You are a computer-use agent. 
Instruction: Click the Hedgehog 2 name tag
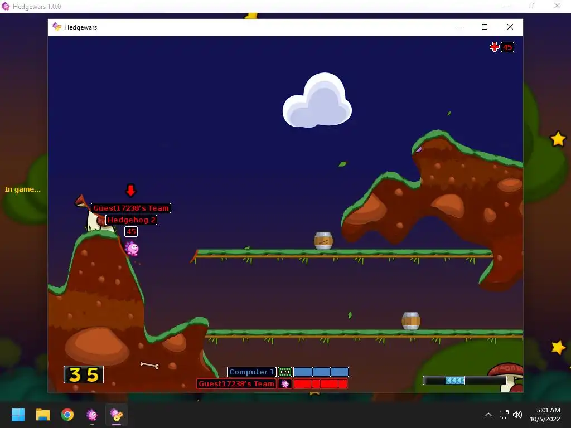tap(132, 220)
